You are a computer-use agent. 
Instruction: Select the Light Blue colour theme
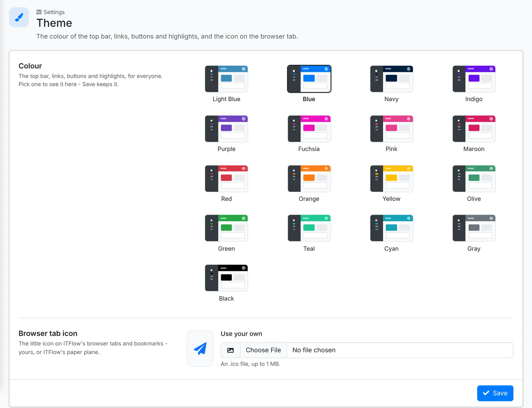(x=226, y=79)
